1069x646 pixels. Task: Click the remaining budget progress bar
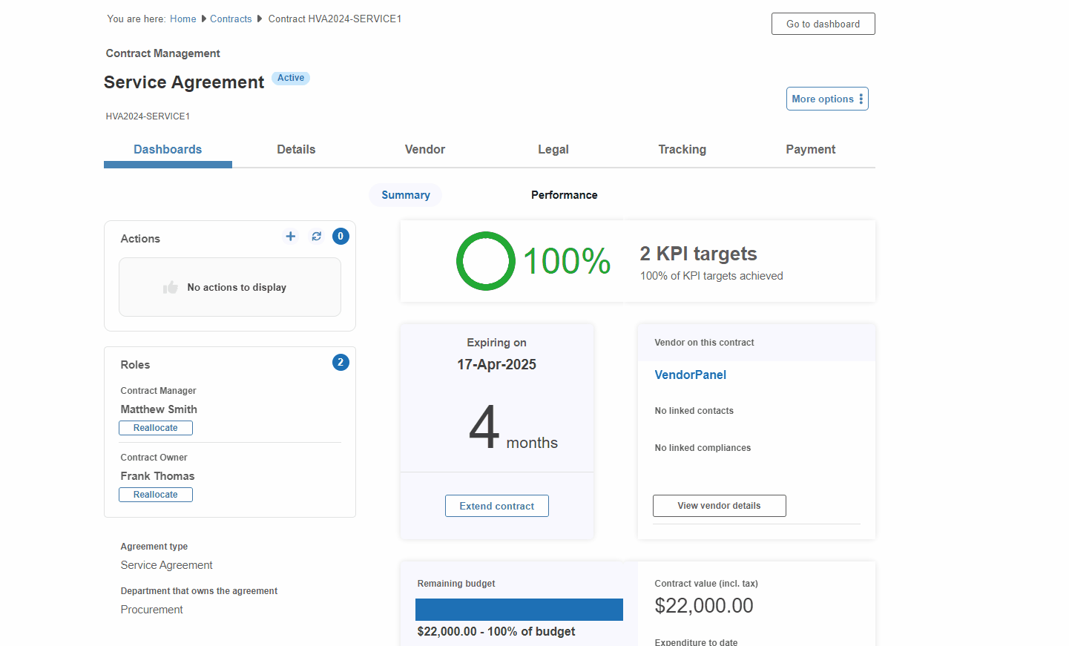(519, 610)
